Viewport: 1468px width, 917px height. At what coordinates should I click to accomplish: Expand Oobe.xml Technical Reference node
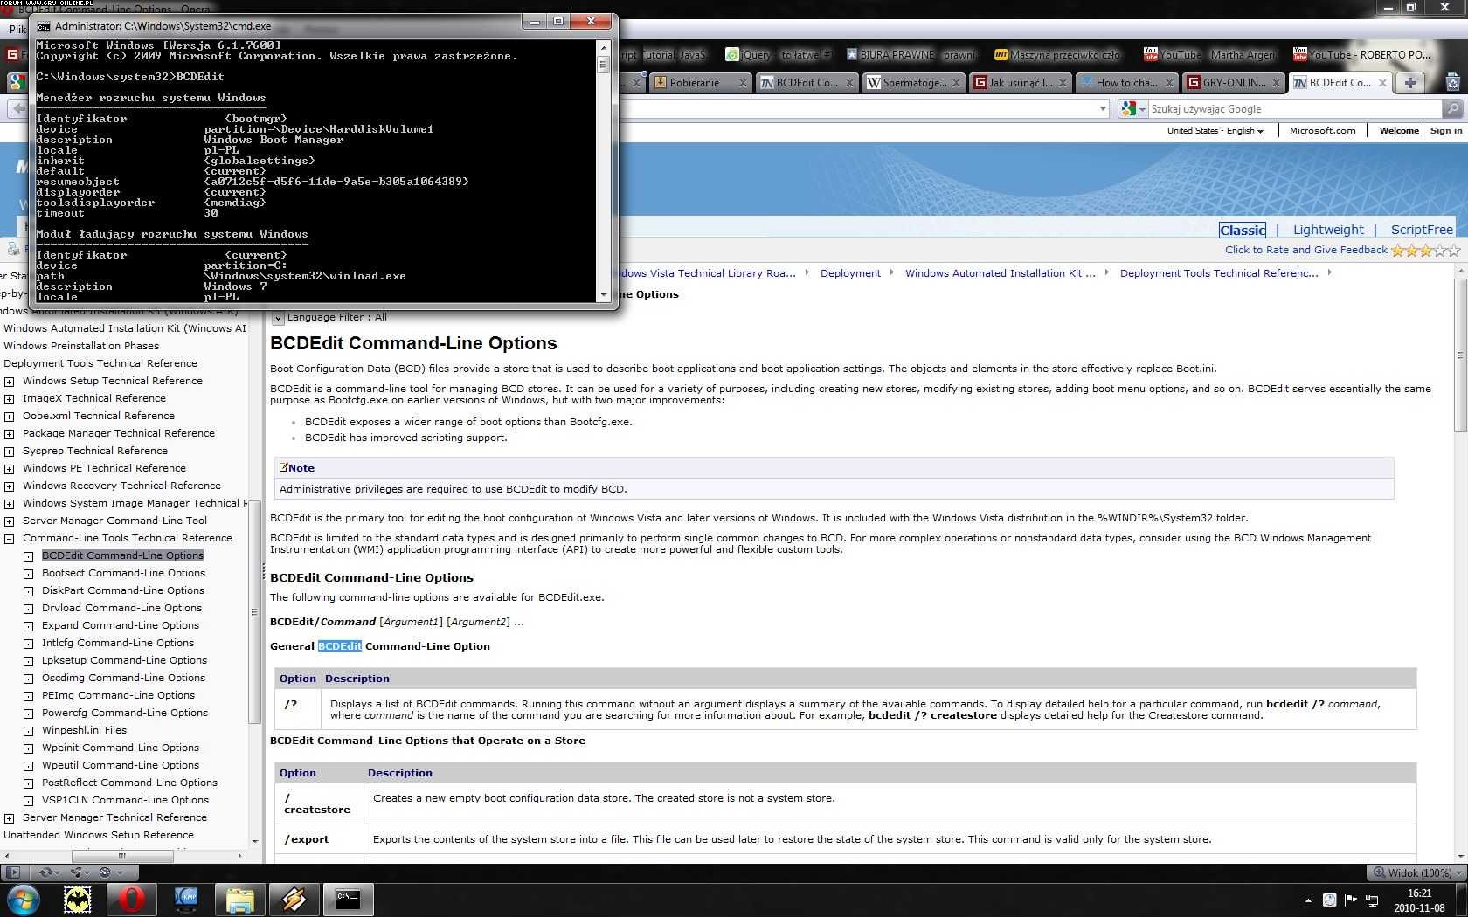point(9,417)
